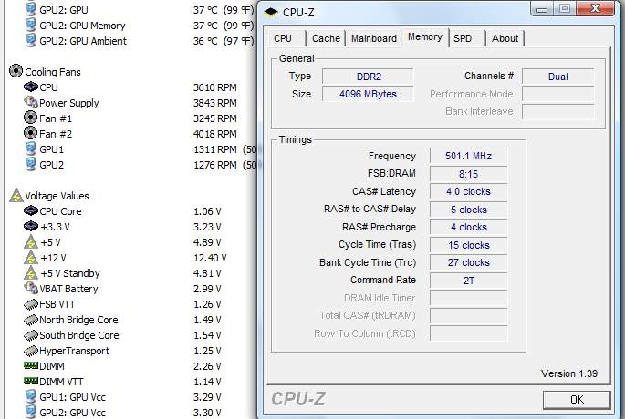Click the Fan #1 icon
Screen dimensions: 625x419
click(x=30, y=118)
